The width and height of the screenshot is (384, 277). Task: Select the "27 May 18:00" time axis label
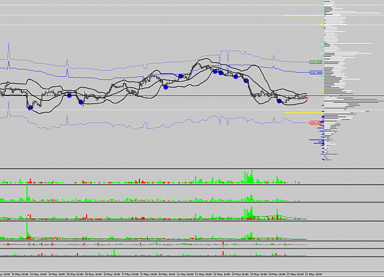(x=314, y=274)
